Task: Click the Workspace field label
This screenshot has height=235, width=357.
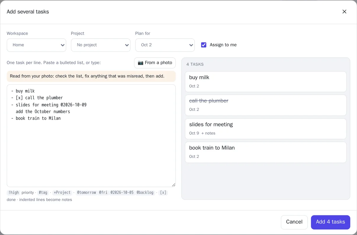Action: pos(17,34)
